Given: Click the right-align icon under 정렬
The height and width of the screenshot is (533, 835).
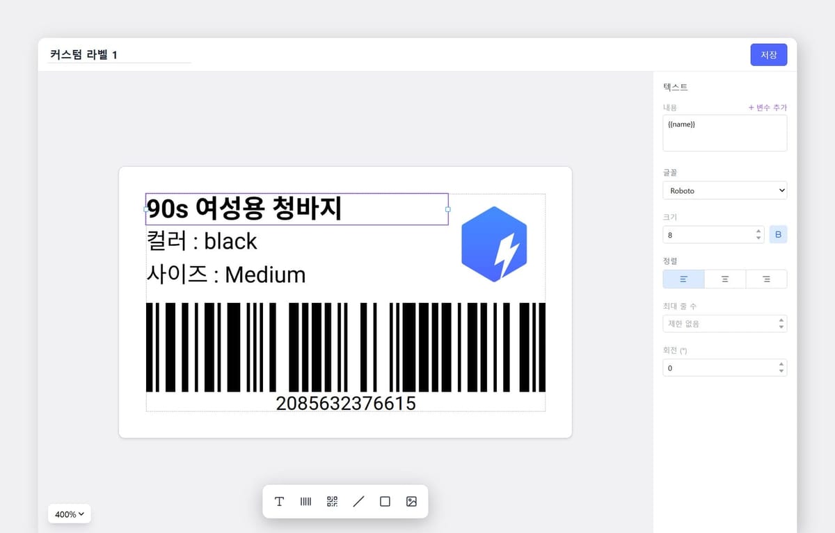Looking at the screenshot, I should coord(766,278).
